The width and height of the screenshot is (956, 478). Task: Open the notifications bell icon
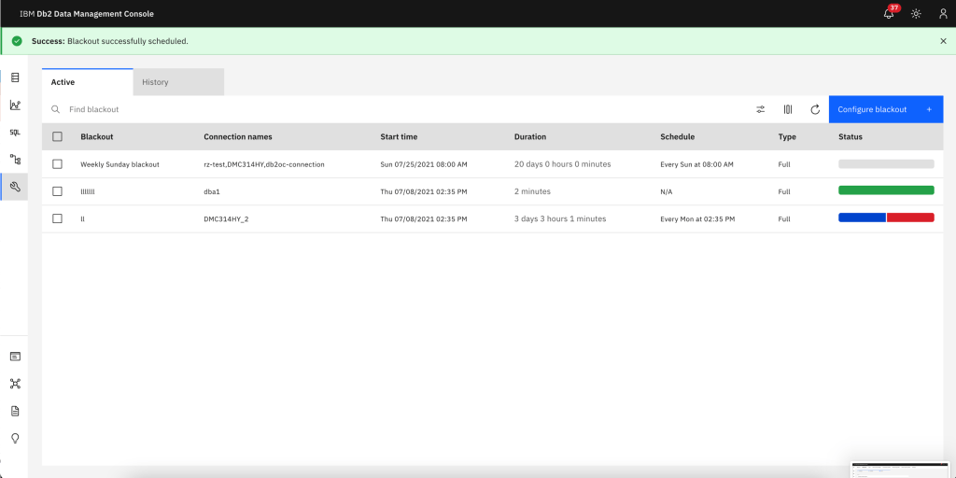coord(889,14)
